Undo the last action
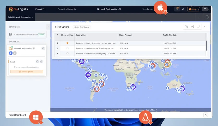The width and height of the screenshot is (218, 126). 177,9
